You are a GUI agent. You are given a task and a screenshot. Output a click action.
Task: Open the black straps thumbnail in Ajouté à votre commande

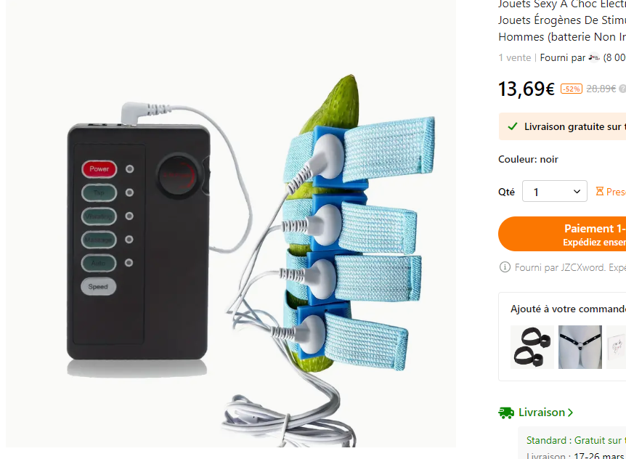532,347
